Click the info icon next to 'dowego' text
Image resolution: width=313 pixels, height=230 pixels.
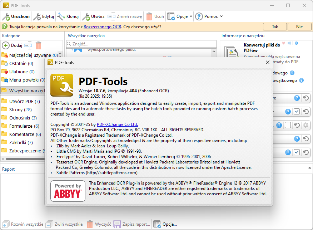292,73
